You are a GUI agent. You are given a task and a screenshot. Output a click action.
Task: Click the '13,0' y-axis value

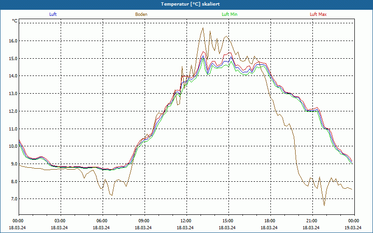point(13,94)
